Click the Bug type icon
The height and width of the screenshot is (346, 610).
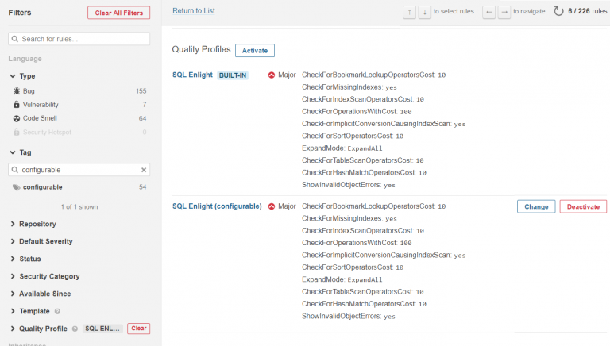(x=17, y=91)
